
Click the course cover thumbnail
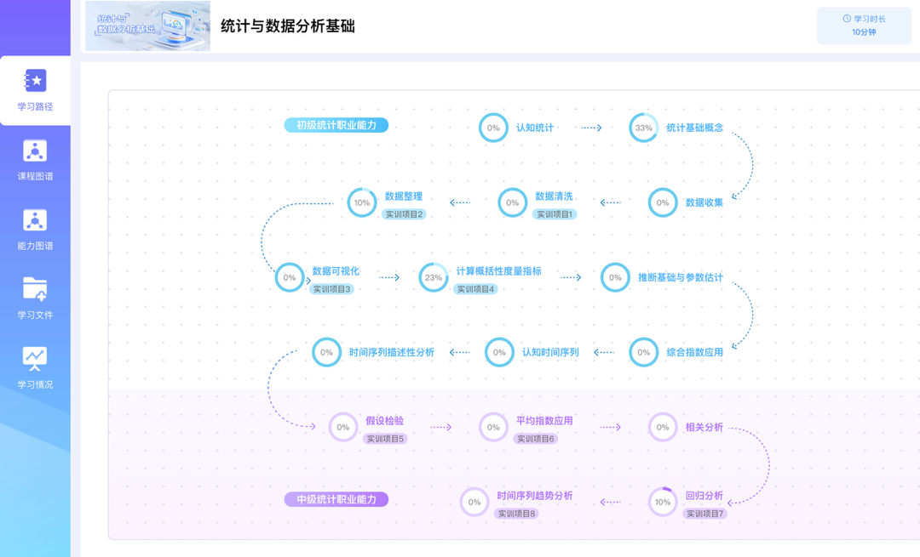pyautogui.click(x=148, y=26)
